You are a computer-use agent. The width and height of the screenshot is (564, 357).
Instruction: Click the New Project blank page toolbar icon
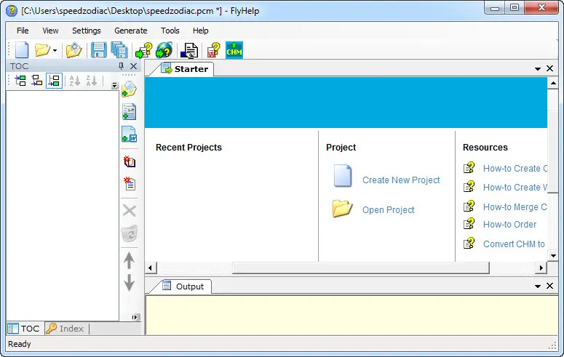pyautogui.click(x=22, y=50)
